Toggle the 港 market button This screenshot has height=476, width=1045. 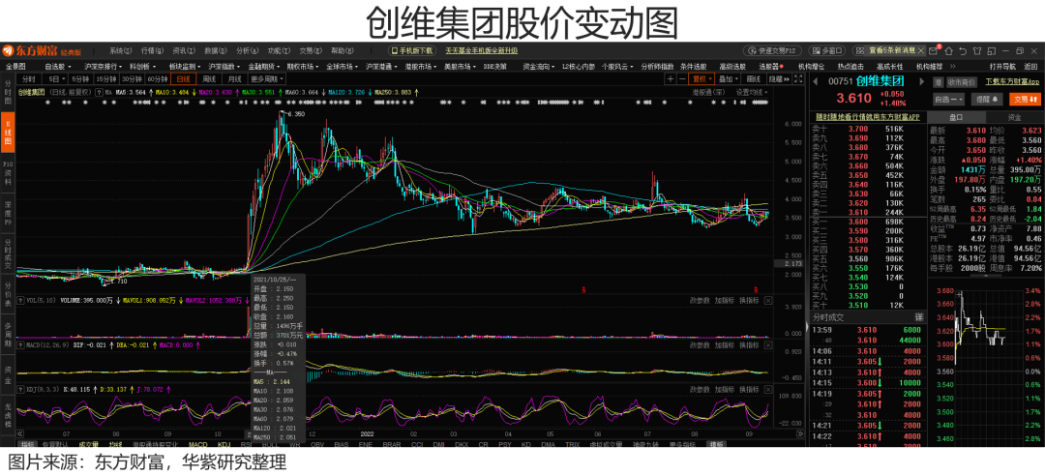click(x=938, y=82)
